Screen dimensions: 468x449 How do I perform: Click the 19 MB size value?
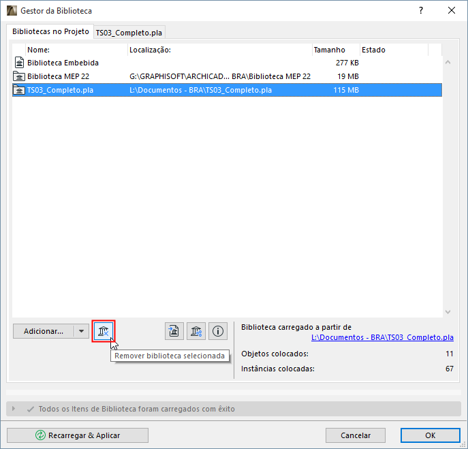point(348,76)
